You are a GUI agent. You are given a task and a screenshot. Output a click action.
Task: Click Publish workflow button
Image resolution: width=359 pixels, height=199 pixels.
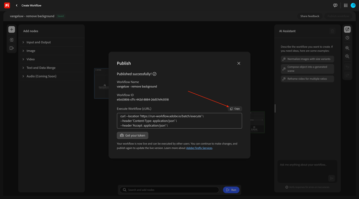pyautogui.click(x=338, y=16)
